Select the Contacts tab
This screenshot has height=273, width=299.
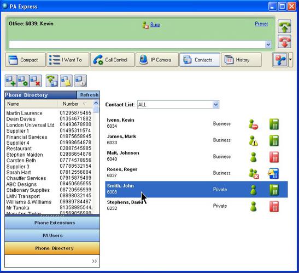[200, 60]
